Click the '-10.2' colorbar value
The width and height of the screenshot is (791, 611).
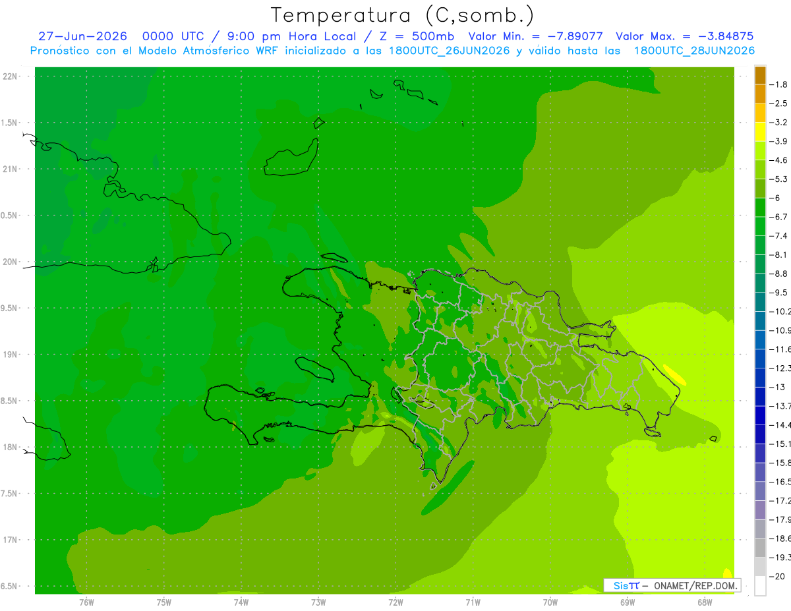[x=780, y=312]
